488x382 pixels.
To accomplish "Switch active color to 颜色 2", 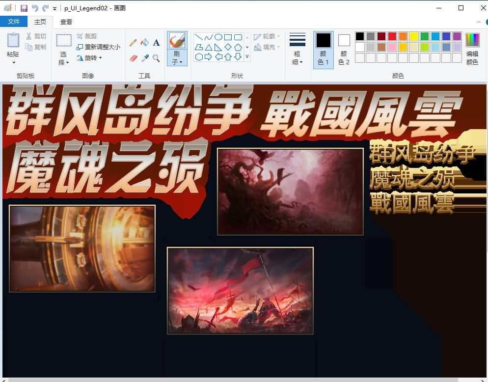I will tap(344, 49).
